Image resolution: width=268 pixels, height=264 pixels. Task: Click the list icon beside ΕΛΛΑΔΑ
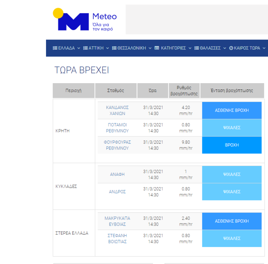coord(55,48)
